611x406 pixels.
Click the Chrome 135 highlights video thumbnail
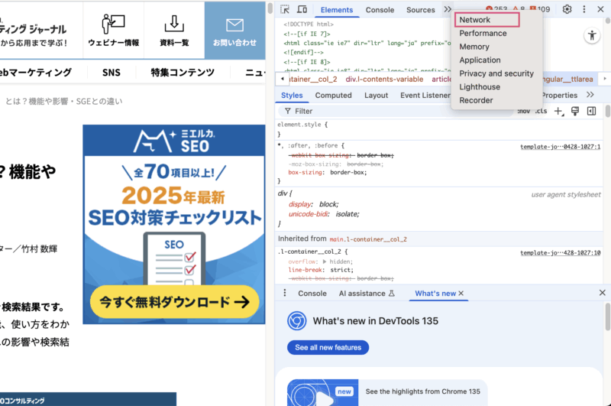pyautogui.click(x=322, y=392)
